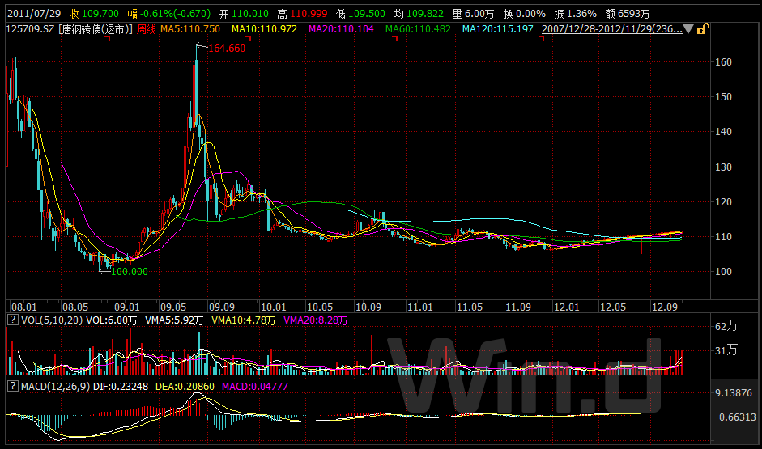Select the VOL(5,10,20) indicator title

[50, 321]
